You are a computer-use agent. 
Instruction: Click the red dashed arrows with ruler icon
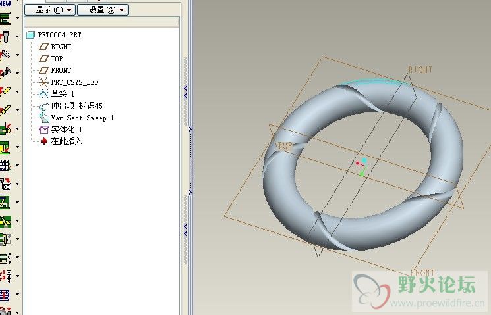pos(5,276)
